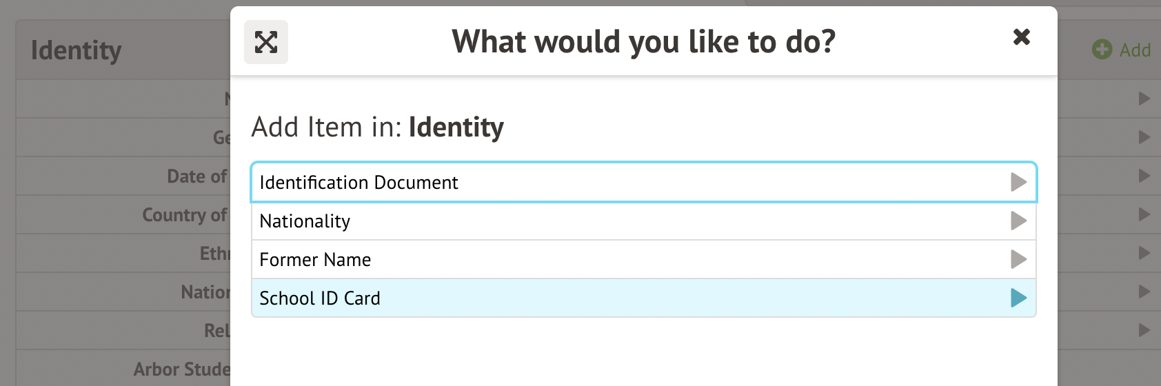Screen dimensions: 1161x386
Task: Open the background 'Nation' row arrow
Action: 1144,292
